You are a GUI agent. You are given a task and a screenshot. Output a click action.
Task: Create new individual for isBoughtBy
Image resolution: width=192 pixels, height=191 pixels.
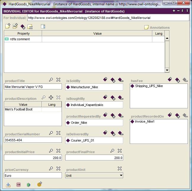105,97
